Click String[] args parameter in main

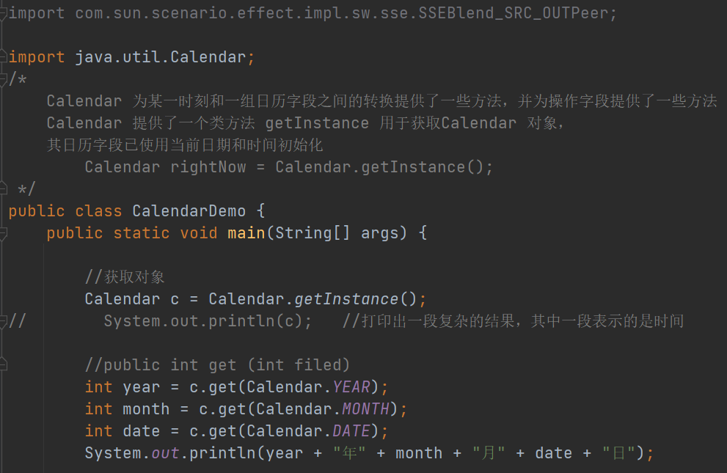tap(337, 233)
